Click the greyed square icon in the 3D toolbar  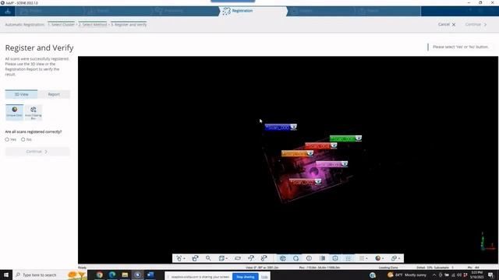click(362, 258)
